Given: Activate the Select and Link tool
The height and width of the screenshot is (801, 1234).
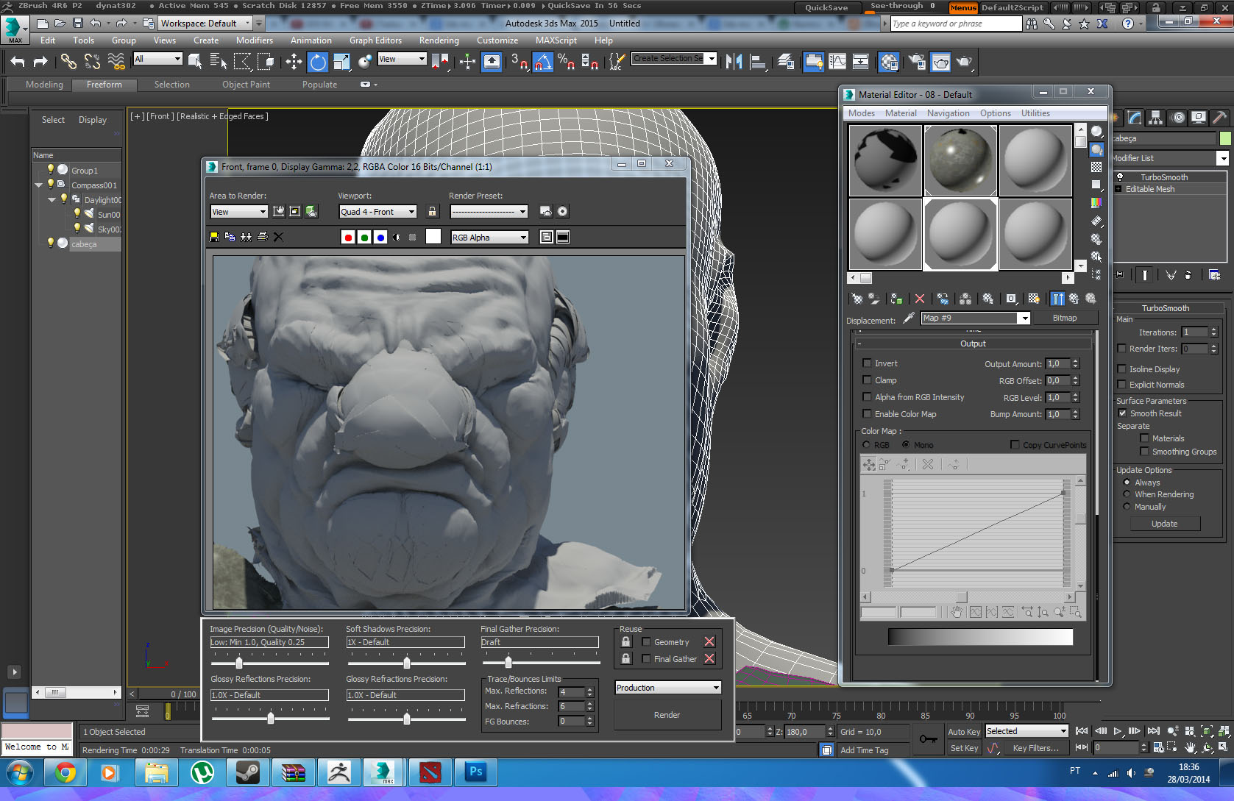Looking at the screenshot, I should (68, 62).
